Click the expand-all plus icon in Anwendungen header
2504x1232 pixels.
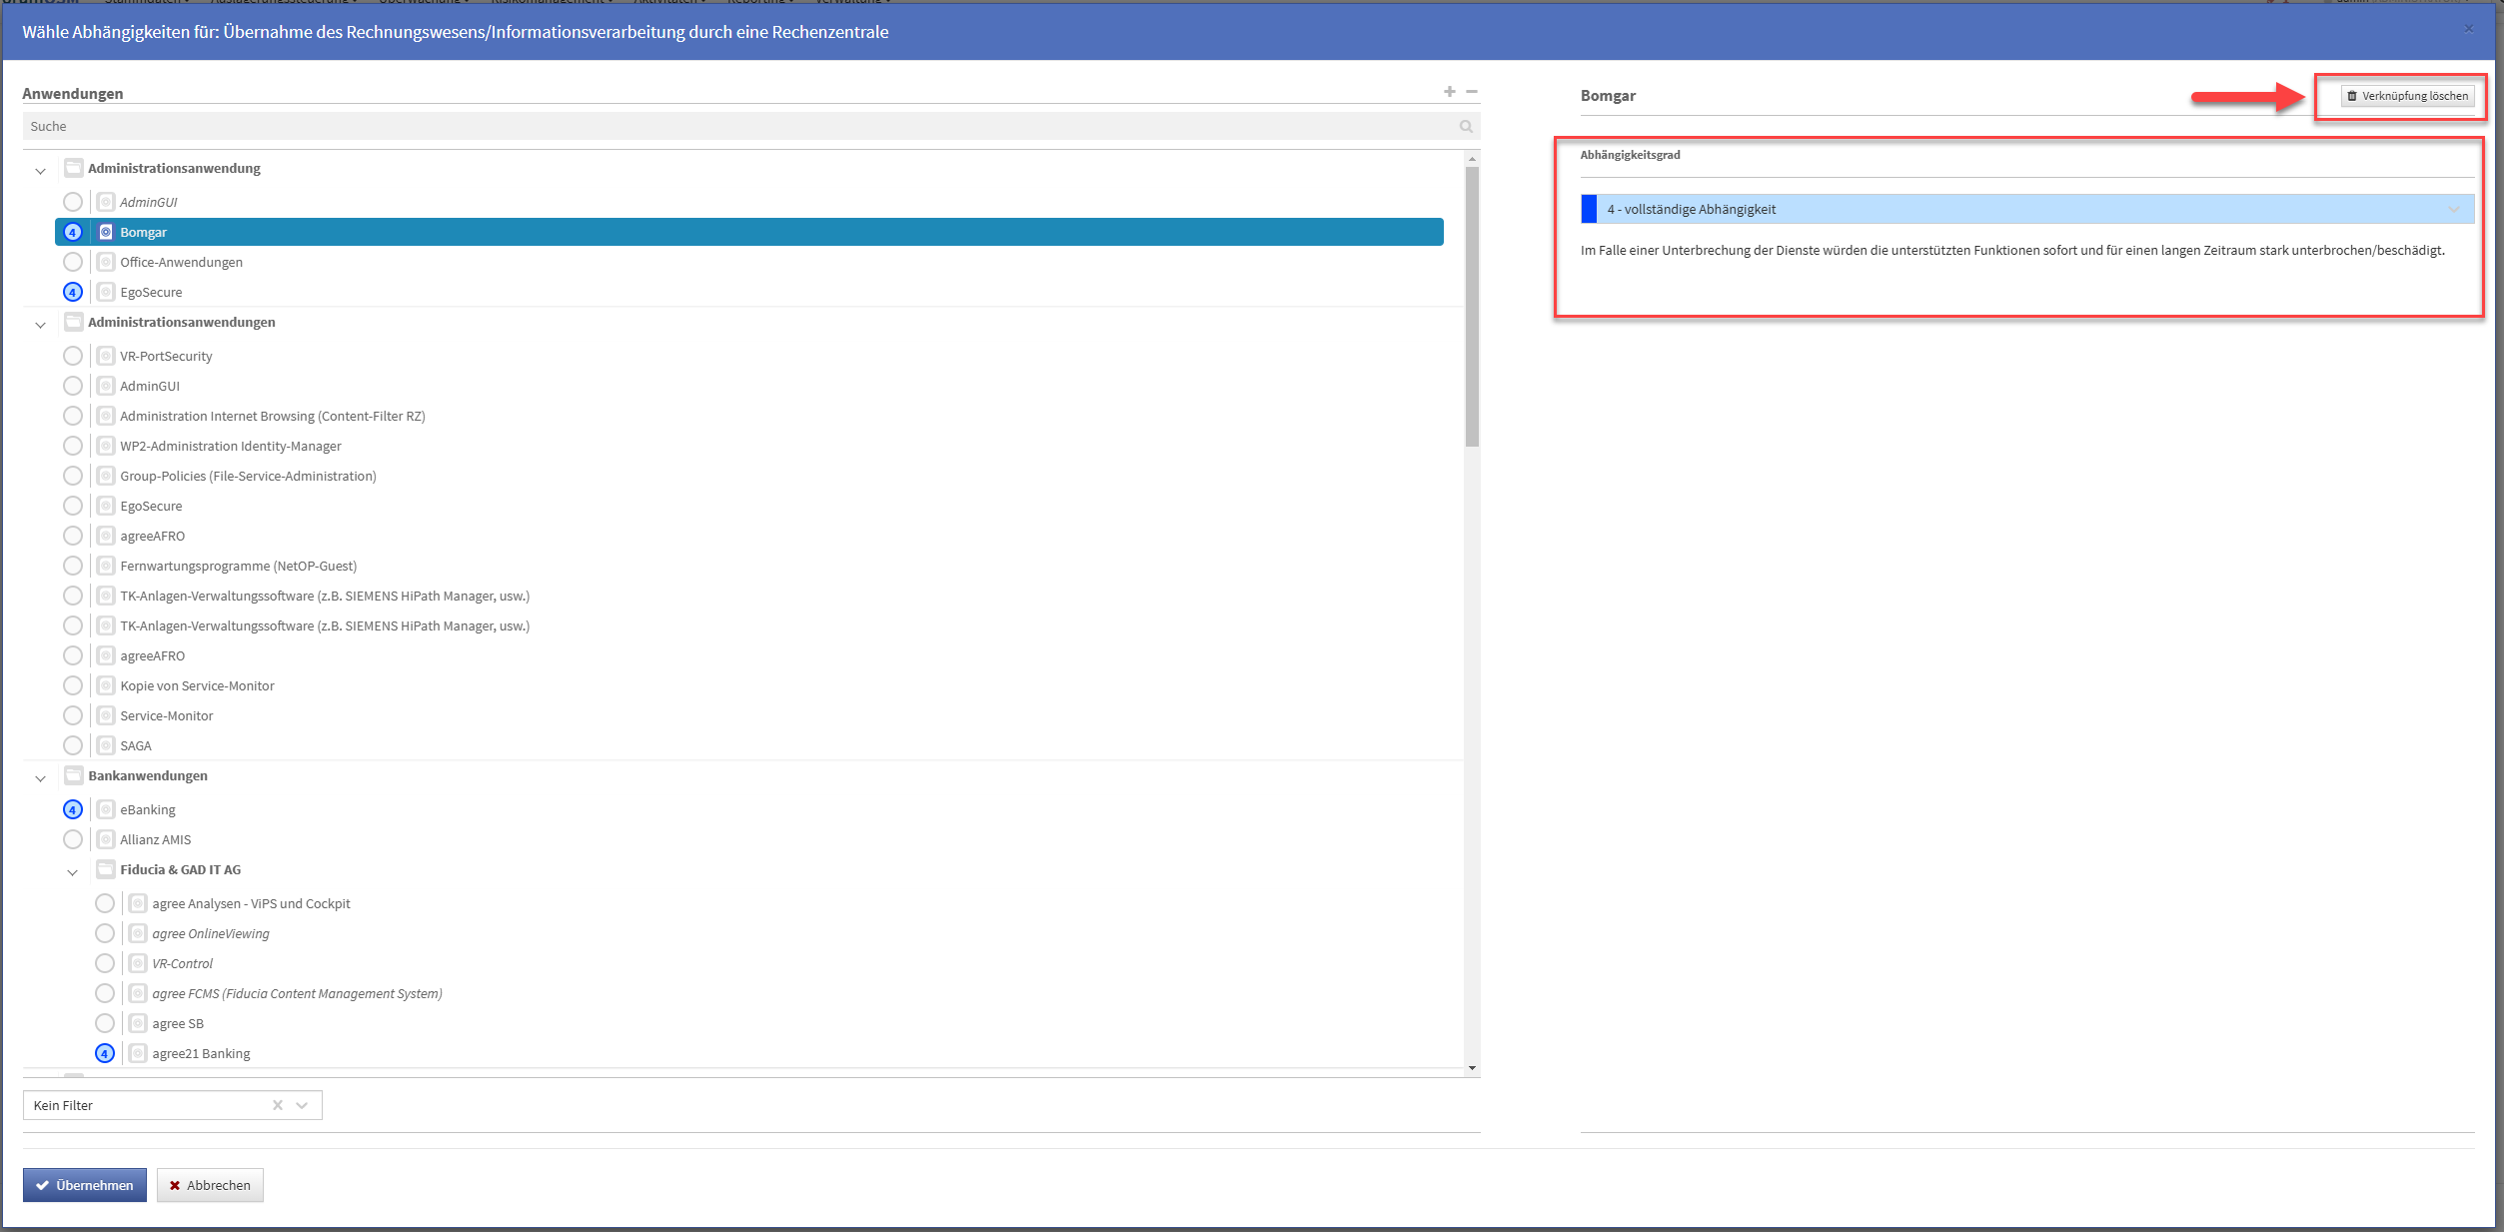coord(1449,92)
